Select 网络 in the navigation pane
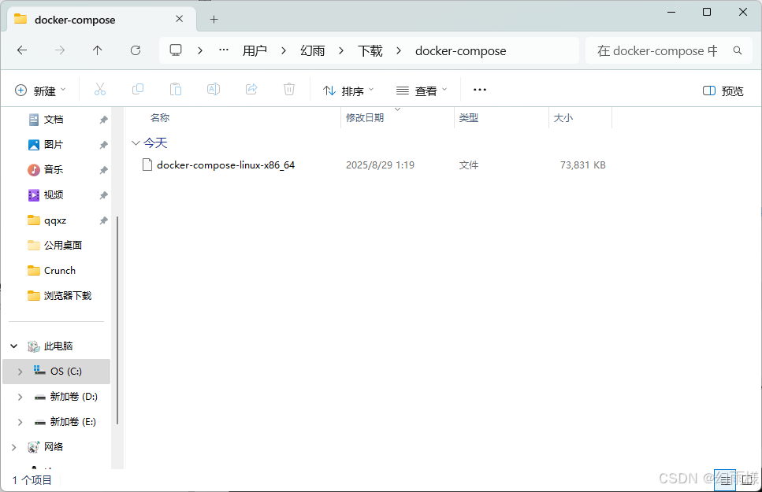This screenshot has height=492, width=762. [x=54, y=447]
